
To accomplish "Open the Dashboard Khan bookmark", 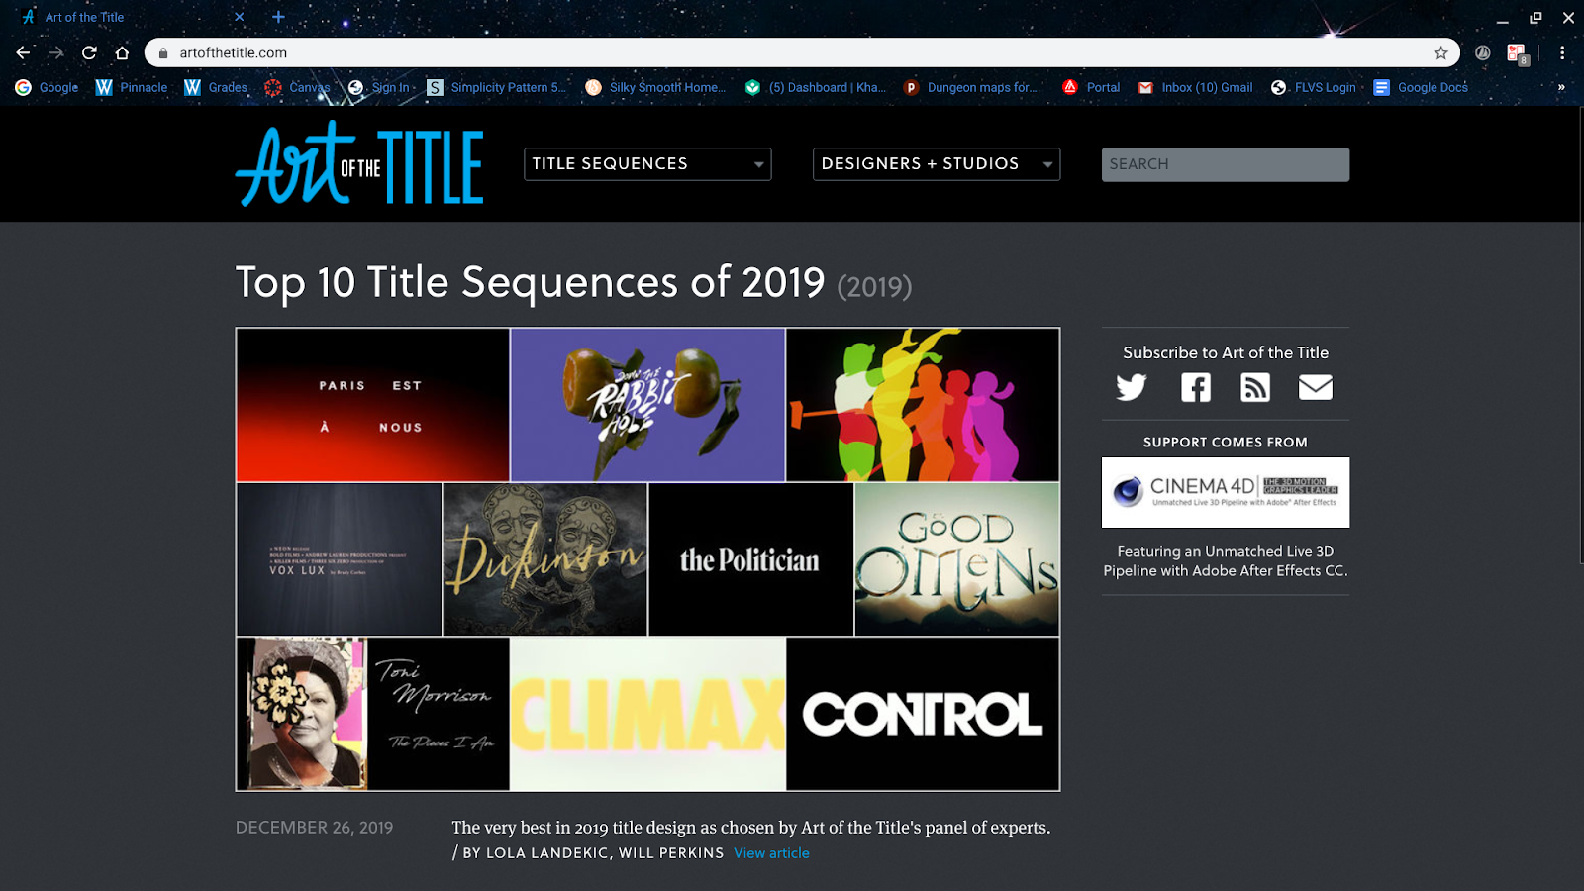I will point(816,87).
